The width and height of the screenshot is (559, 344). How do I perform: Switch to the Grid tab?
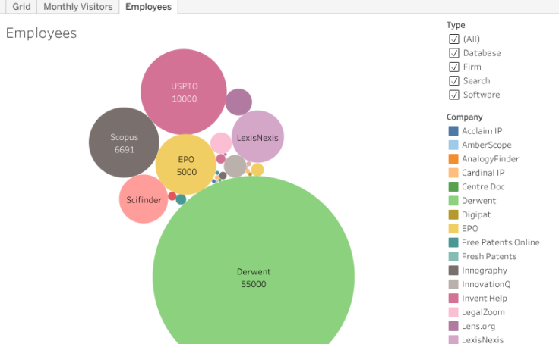(x=21, y=7)
